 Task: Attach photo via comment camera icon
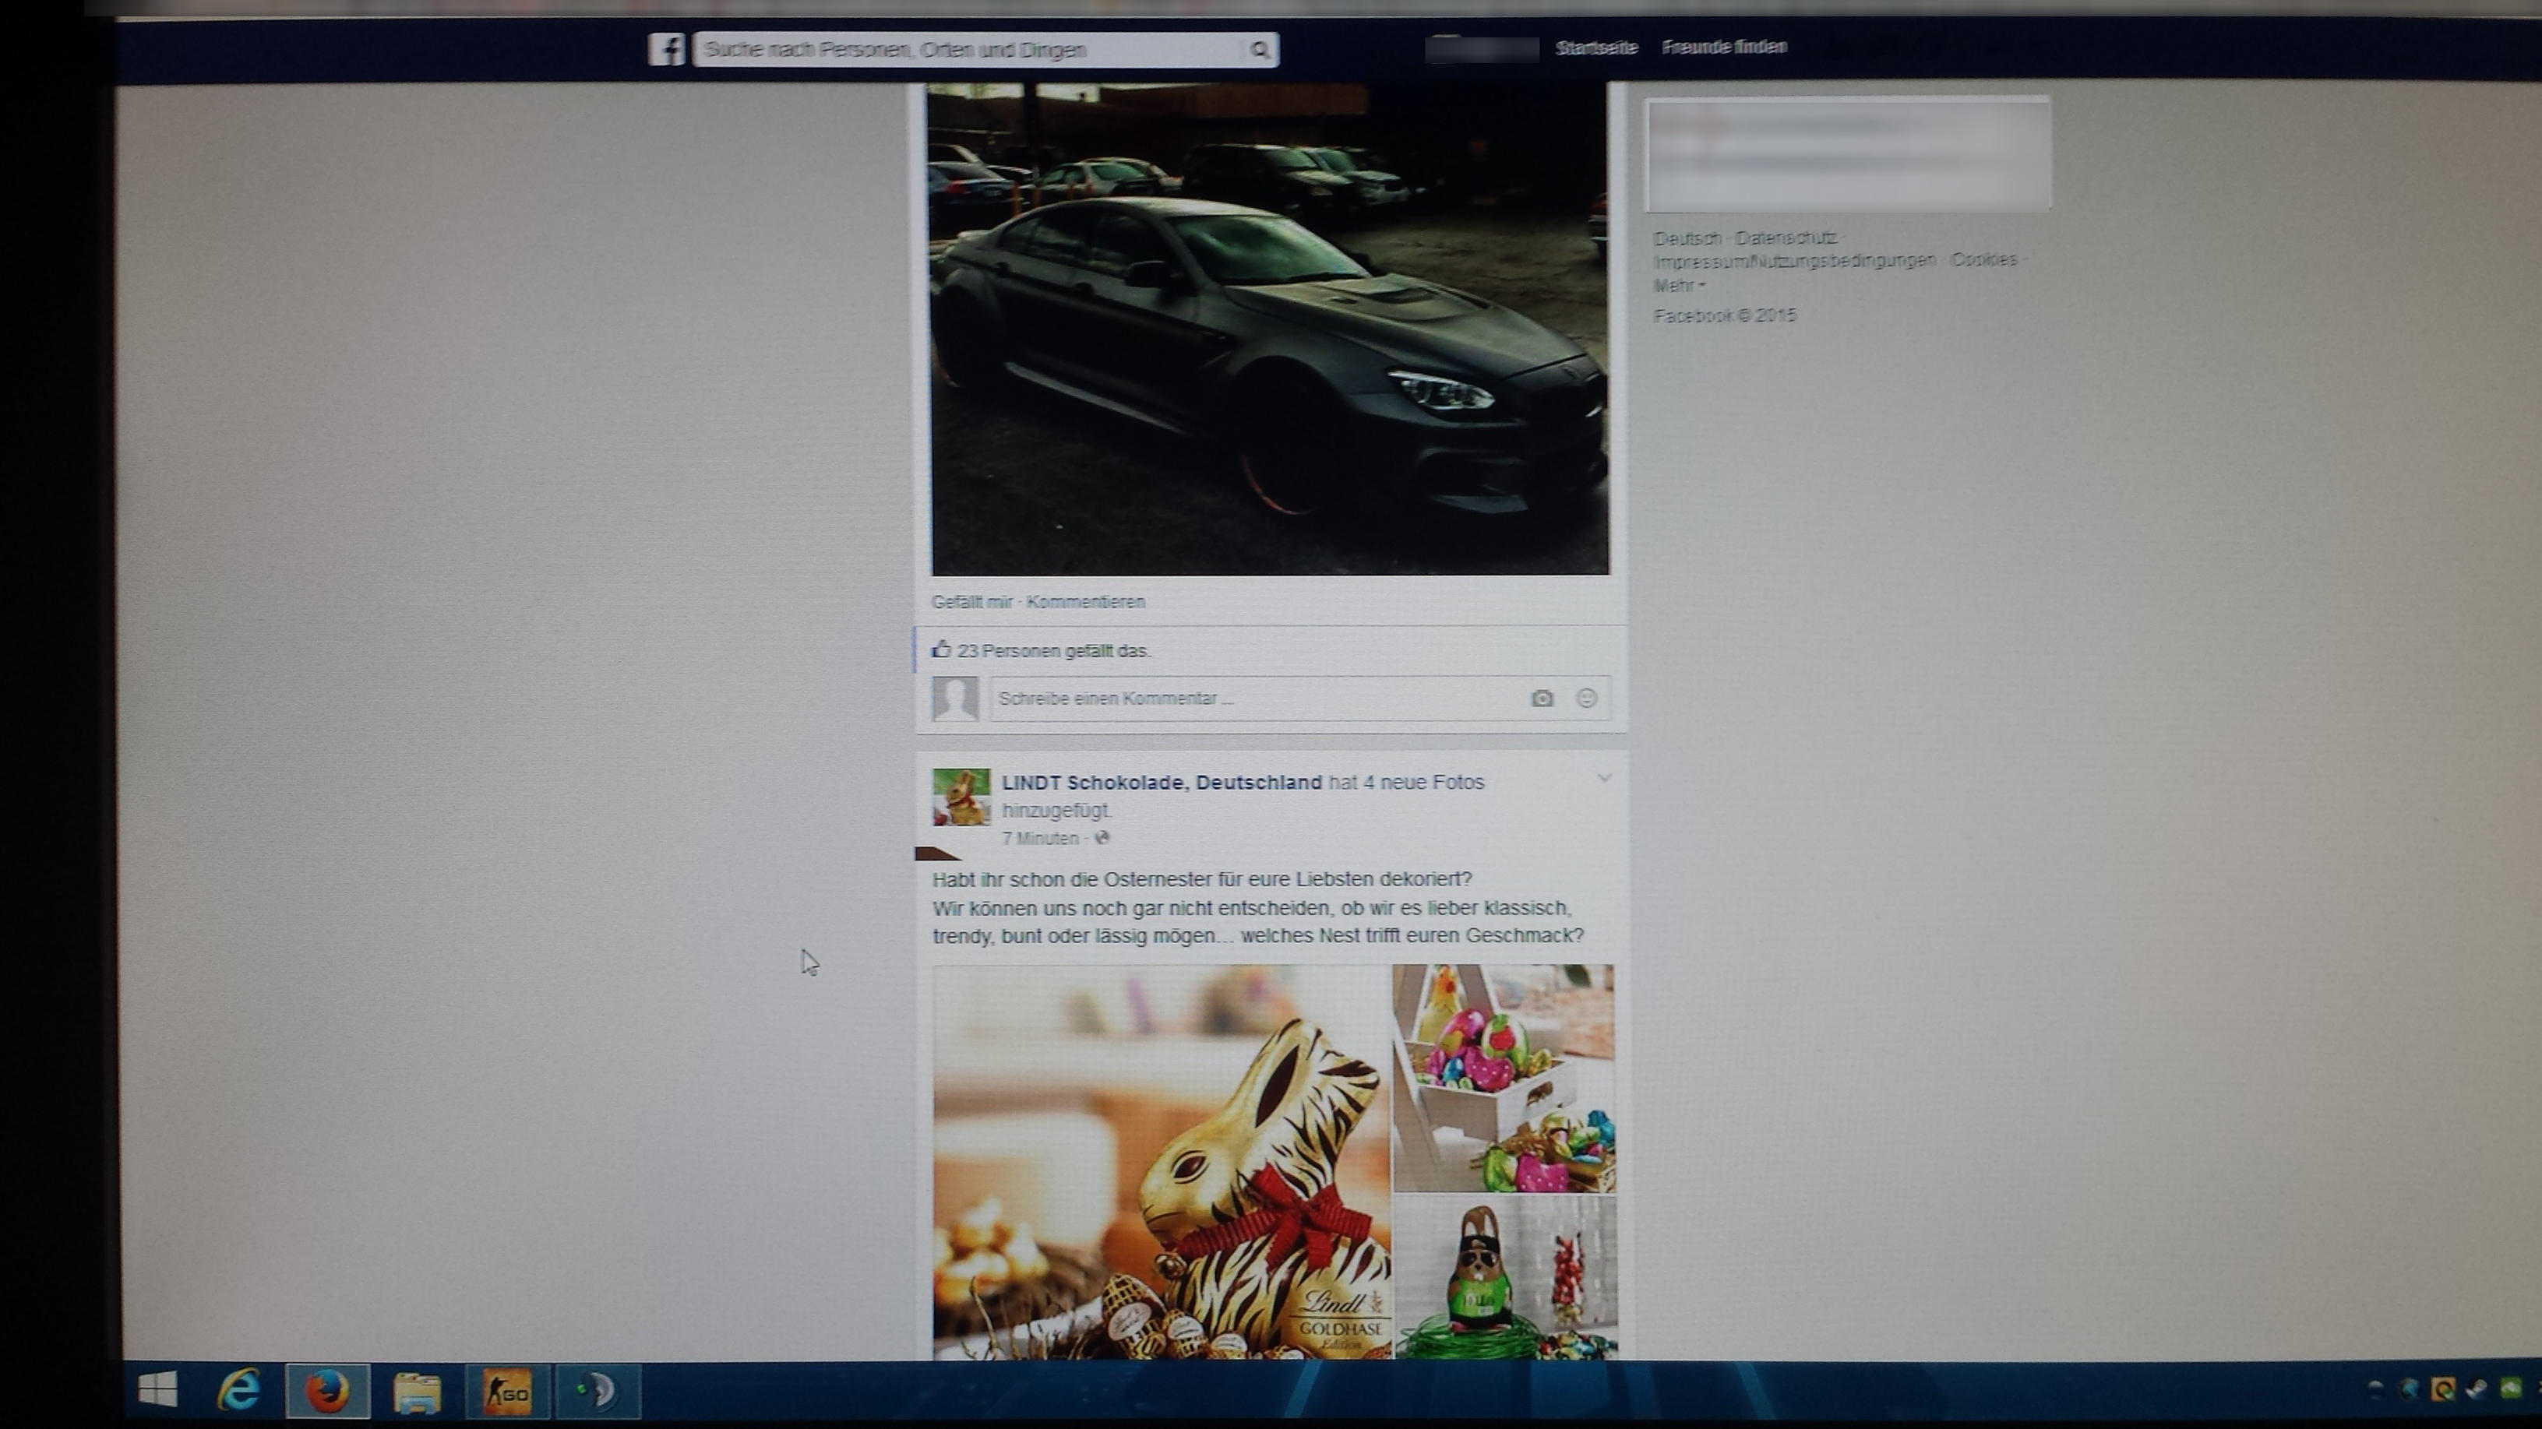pos(1542,699)
